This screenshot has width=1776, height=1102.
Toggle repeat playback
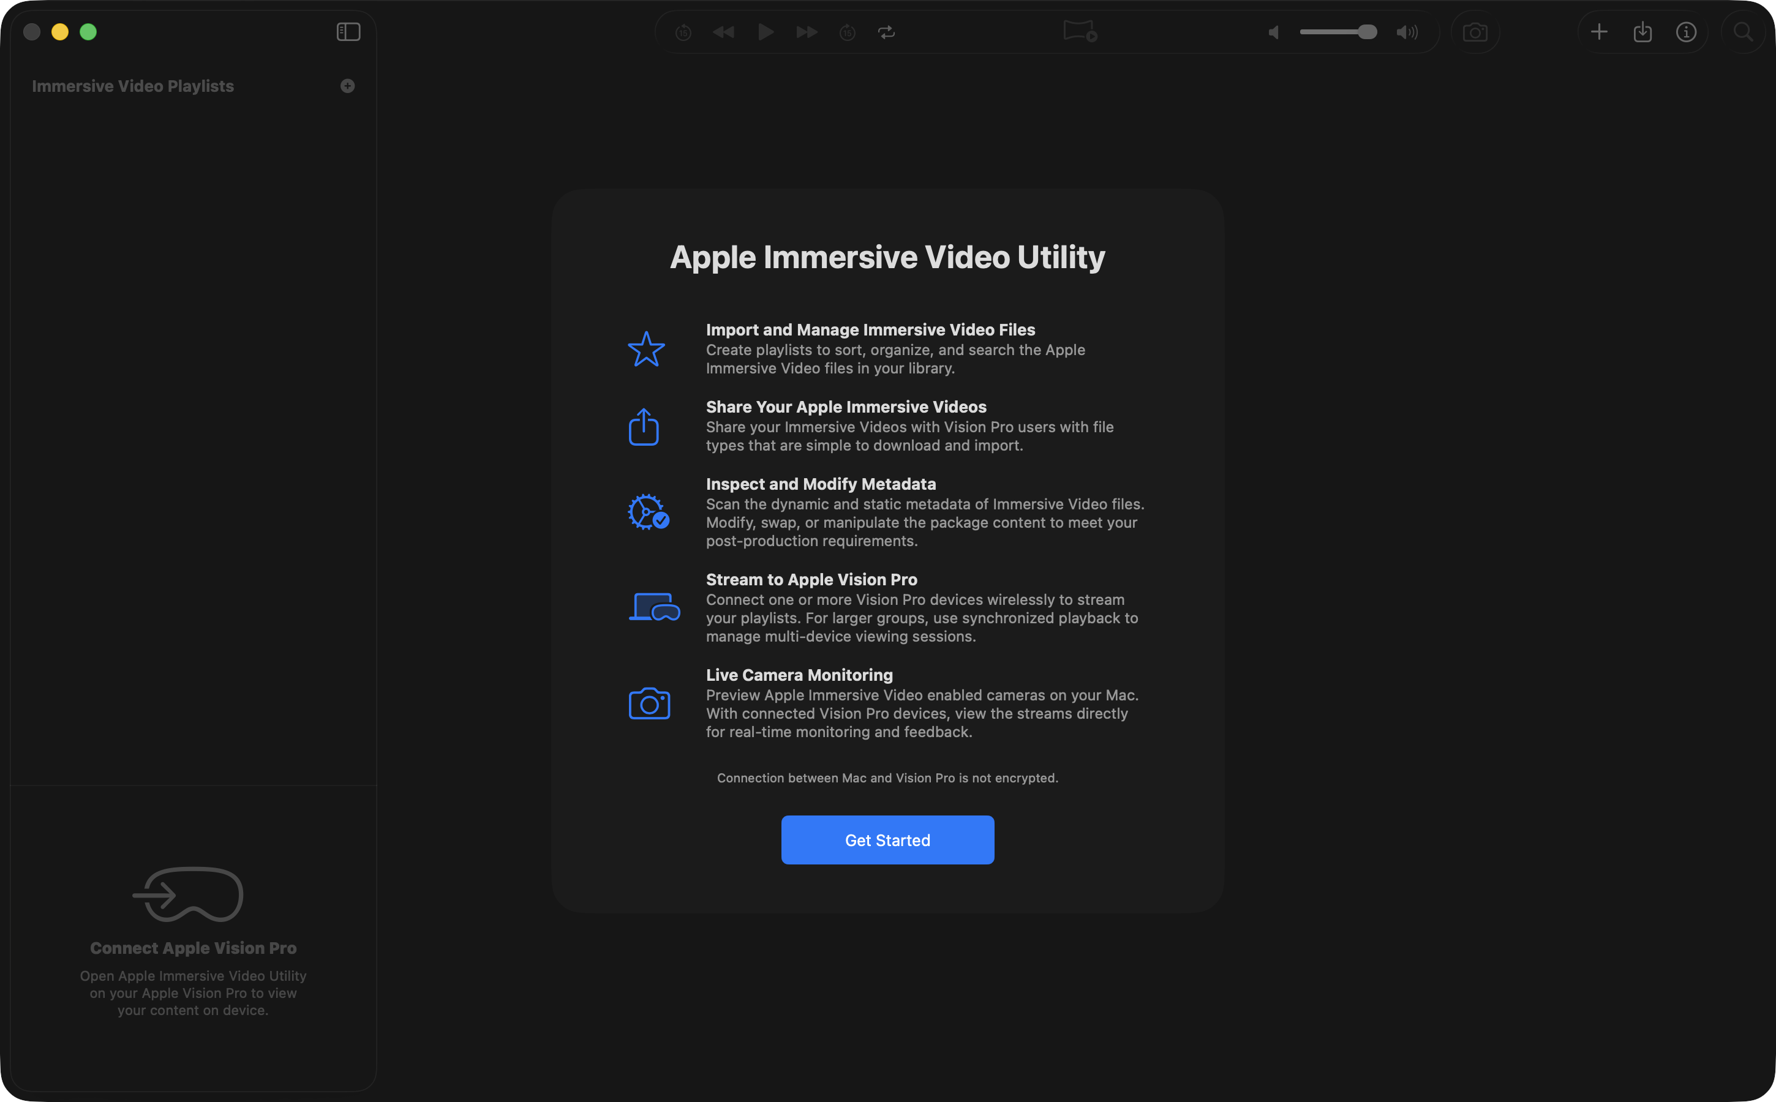pos(887,32)
